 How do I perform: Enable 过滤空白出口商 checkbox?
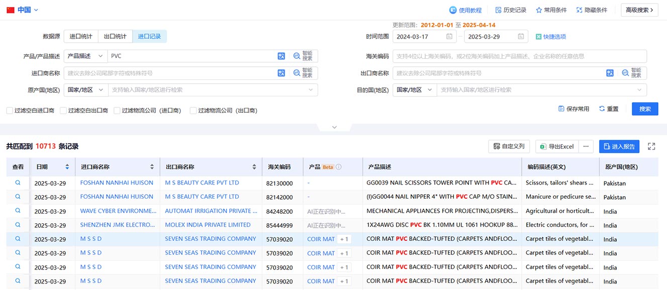63,110
